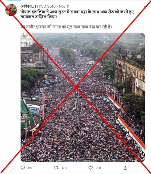The image size is (151, 174).
Task: Open the Nov 11 timestamp link
Action: pos(64,6)
